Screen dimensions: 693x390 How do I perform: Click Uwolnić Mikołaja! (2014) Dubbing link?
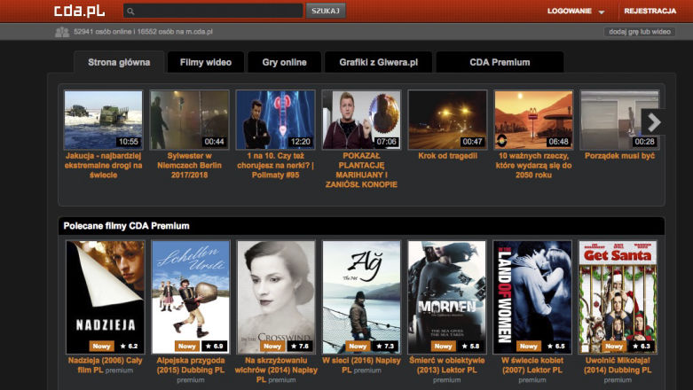click(618, 365)
